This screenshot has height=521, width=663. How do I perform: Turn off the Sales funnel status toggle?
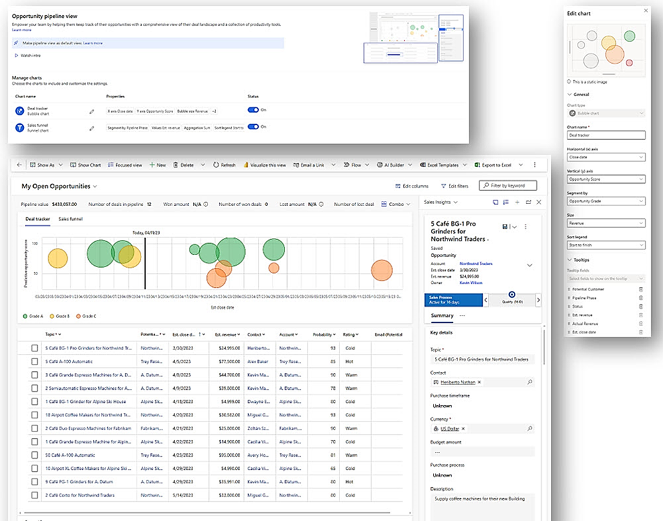coord(253,127)
